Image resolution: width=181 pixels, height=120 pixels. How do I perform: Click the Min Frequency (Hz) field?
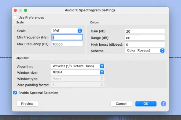pos(67,37)
